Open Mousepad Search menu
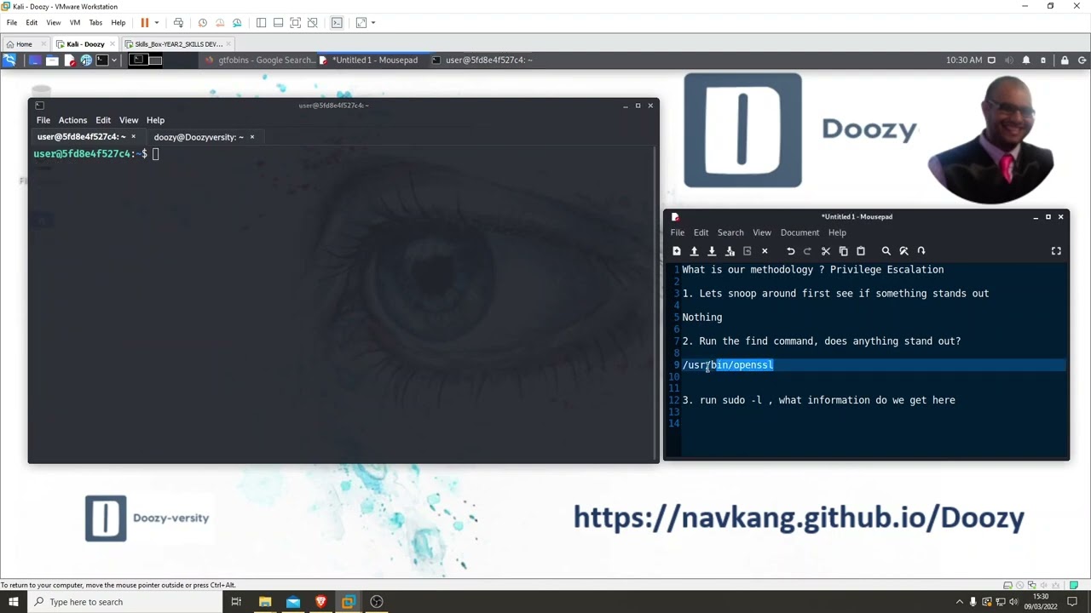The height and width of the screenshot is (613, 1091). coord(730,232)
